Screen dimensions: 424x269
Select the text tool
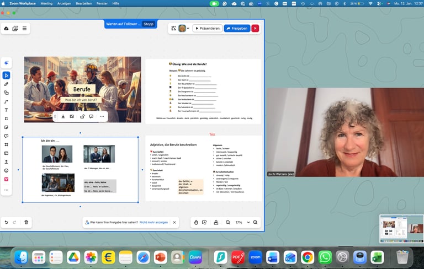point(6,110)
